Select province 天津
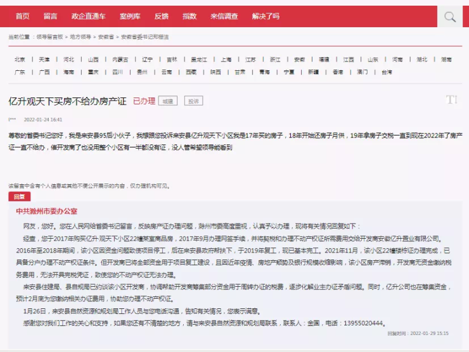The width and height of the screenshot is (469, 352). click(x=44, y=60)
